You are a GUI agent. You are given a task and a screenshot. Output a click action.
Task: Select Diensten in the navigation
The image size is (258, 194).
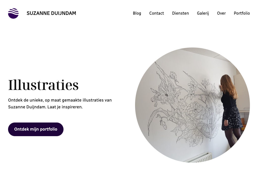[180, 13]
